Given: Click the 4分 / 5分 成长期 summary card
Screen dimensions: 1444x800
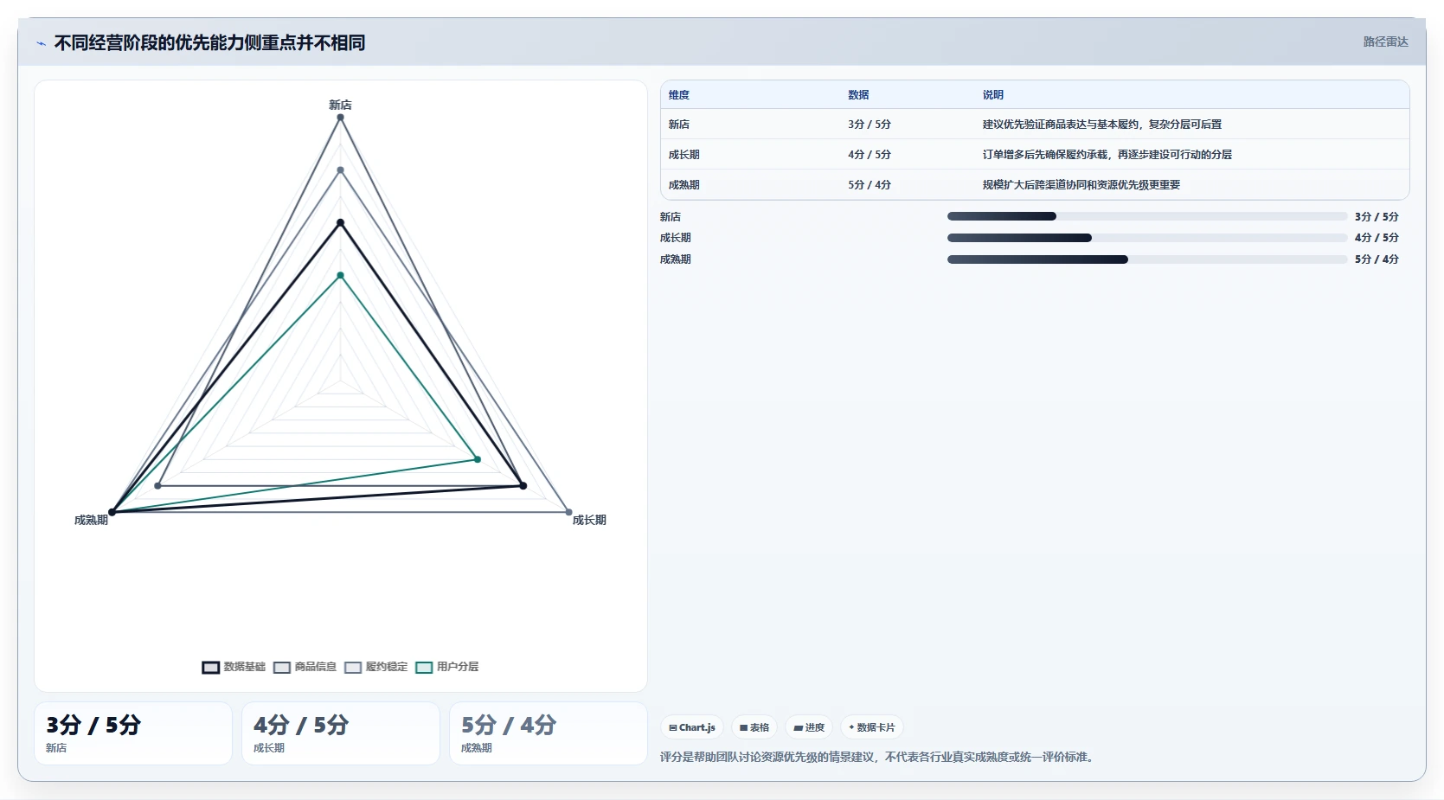Looking at the screenshot, I should point(341,733).
